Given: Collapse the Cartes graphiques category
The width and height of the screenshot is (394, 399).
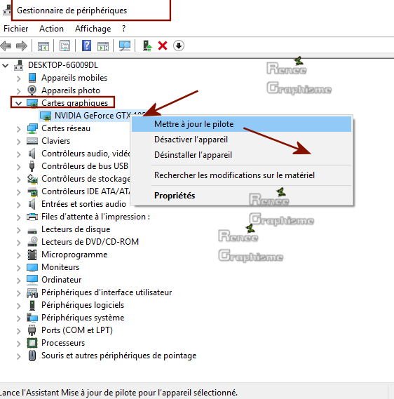Looking at the screenshot, I should point(18,103).
